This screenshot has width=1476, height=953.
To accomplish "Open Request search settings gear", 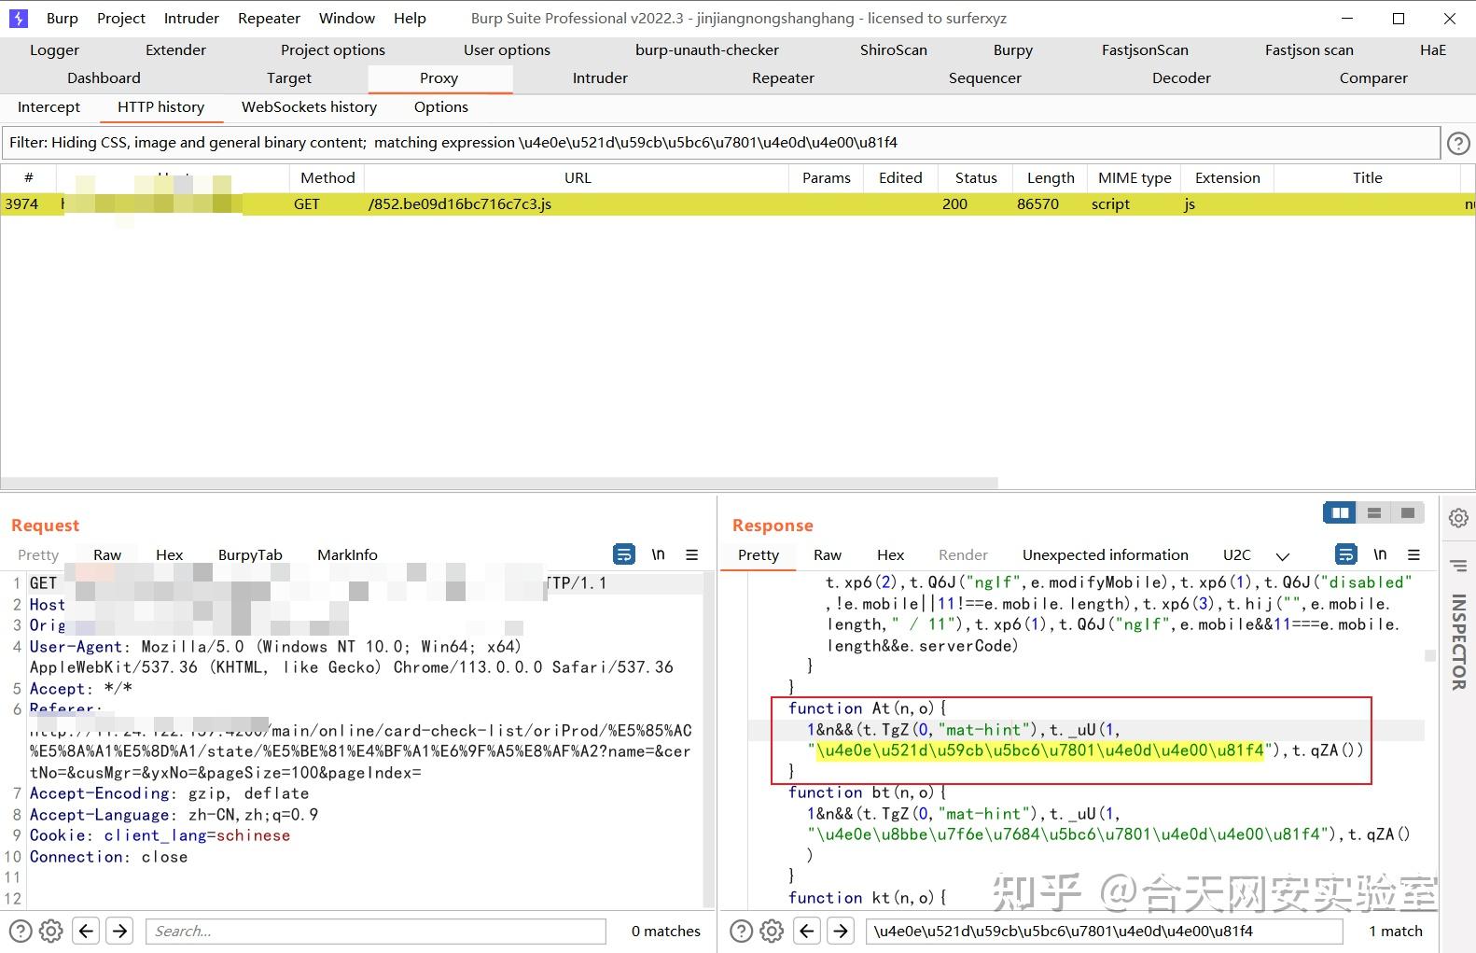I will 51,931.
